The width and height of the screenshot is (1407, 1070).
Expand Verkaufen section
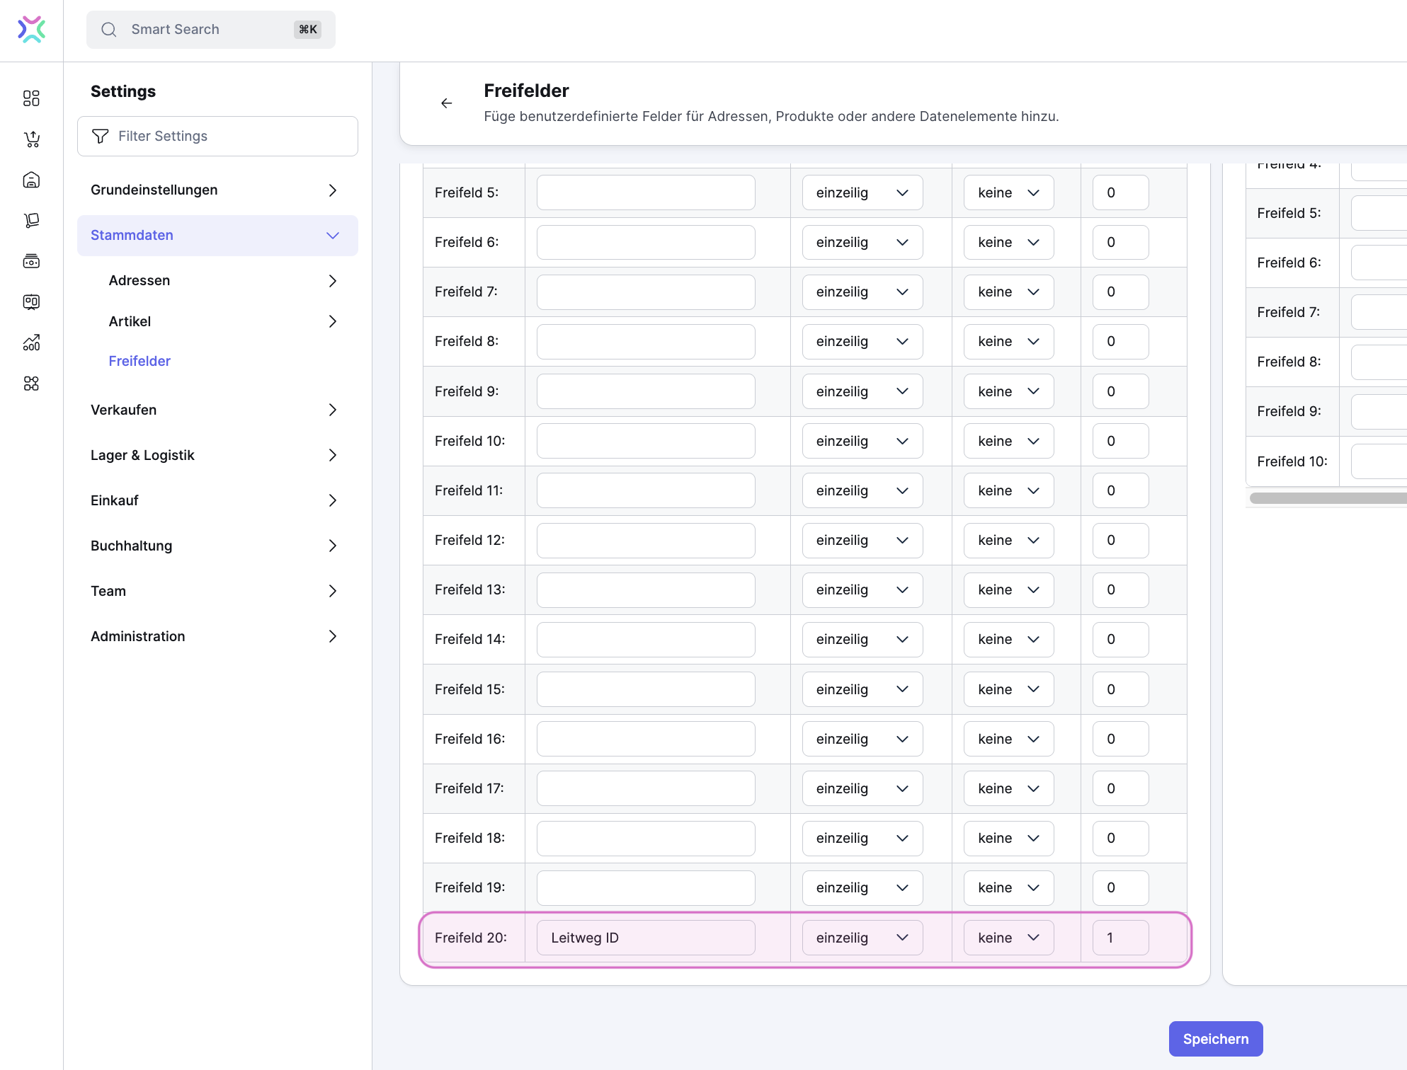(x=217, y=410)
